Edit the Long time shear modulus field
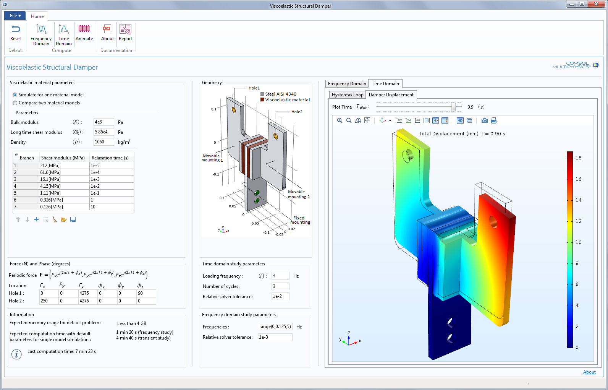The width and height of the screenshot is (608, 390). pyautogui.click(x=103, y=132)
